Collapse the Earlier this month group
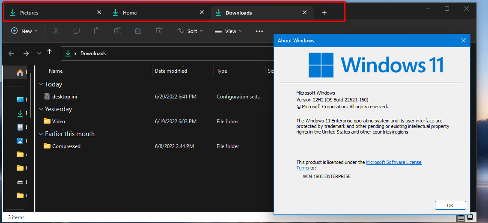The image size is (488, 223). (x=41, y=134)
